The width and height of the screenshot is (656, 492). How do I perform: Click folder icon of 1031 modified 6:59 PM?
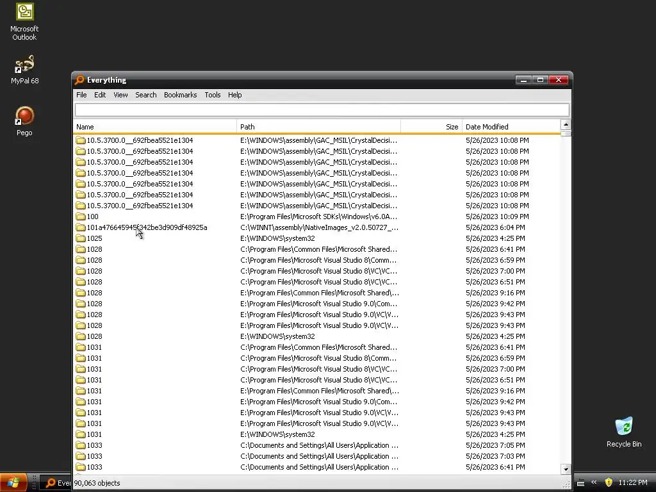(x=80, y=358)
